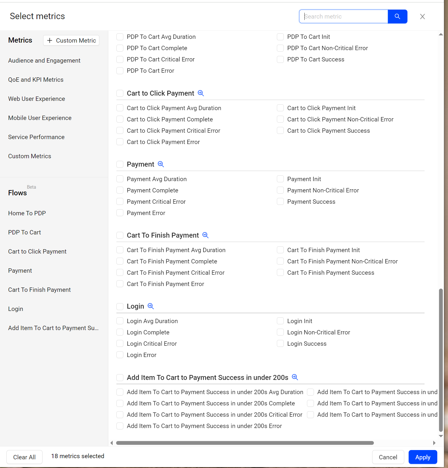Viewport: 448px width, 468px height.
Task: Tick the Cart to Click Payment Init checkbox
Action: coord(280,108)
